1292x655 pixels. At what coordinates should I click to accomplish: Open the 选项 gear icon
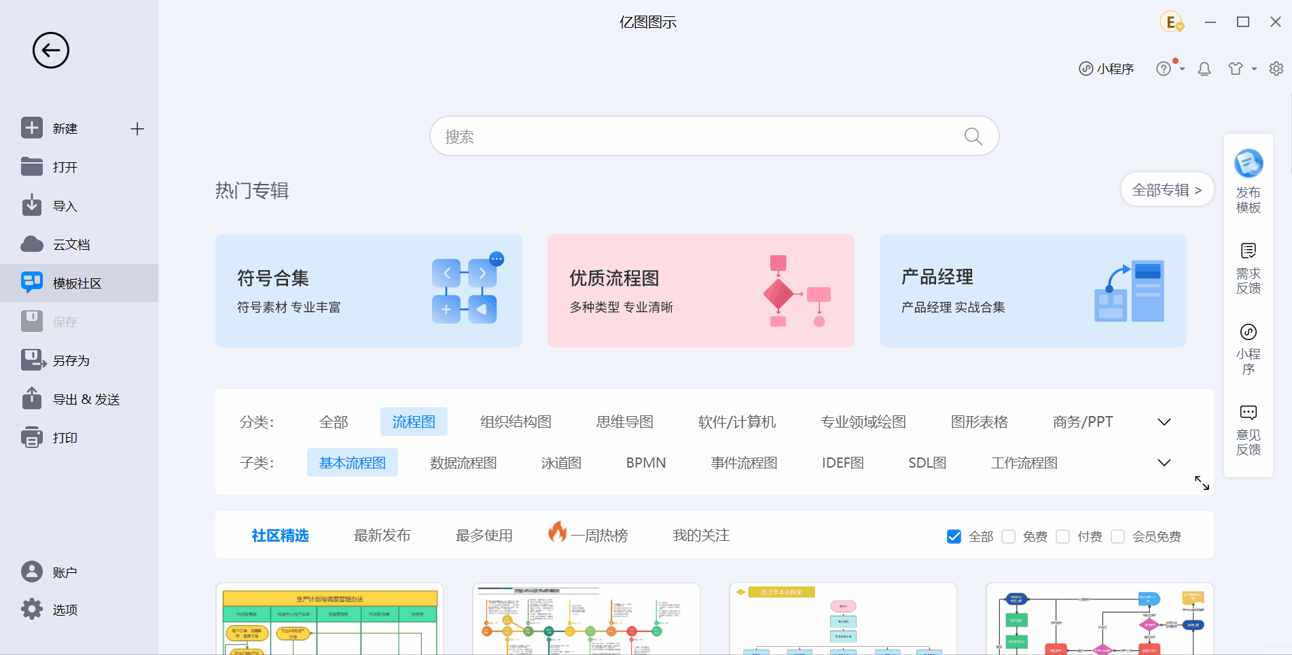(x=32, y=609)
